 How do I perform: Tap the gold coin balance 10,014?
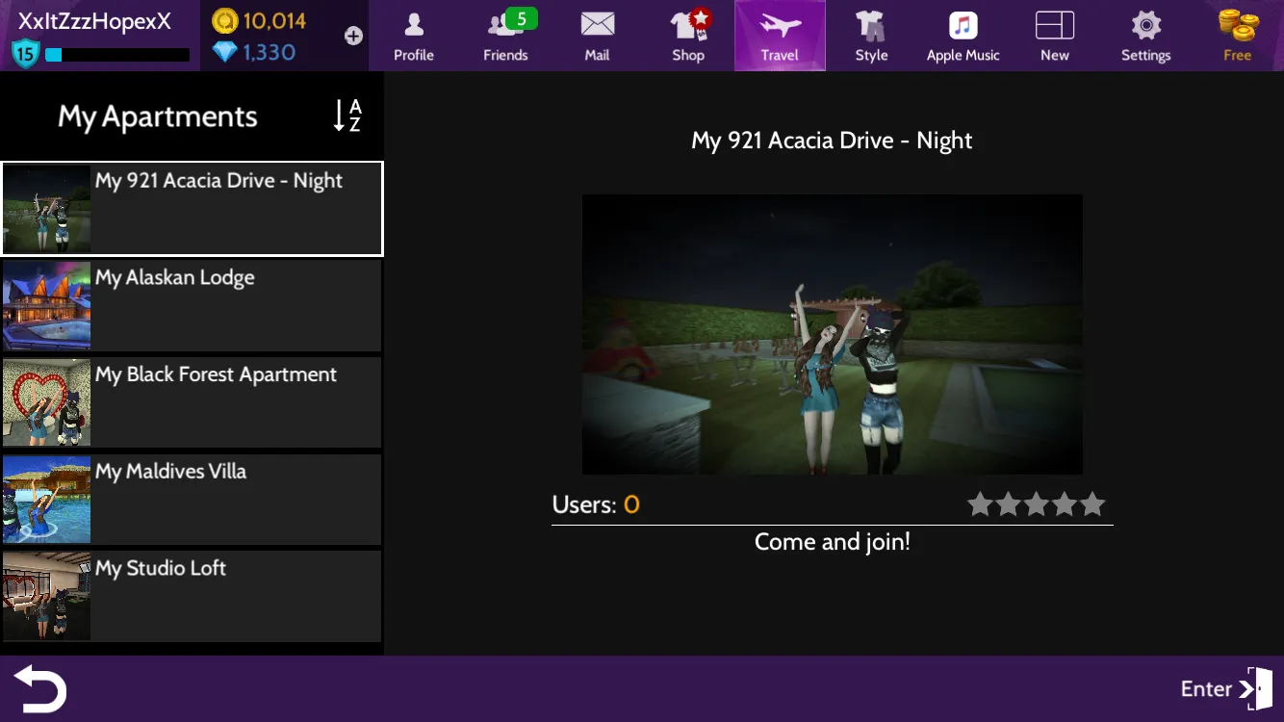click(x=257, y=20)
